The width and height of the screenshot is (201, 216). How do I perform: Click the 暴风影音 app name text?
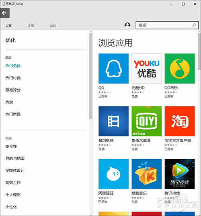(x=106, y=140)
